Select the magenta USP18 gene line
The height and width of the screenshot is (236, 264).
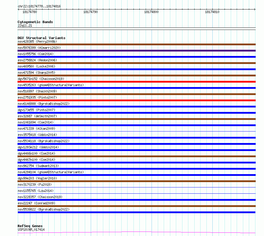point(136,232)
